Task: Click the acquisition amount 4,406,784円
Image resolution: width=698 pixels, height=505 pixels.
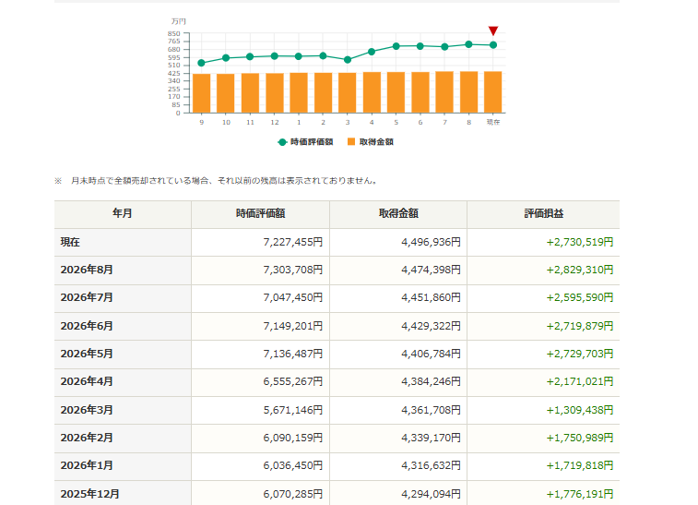Action: pos(431,354)
